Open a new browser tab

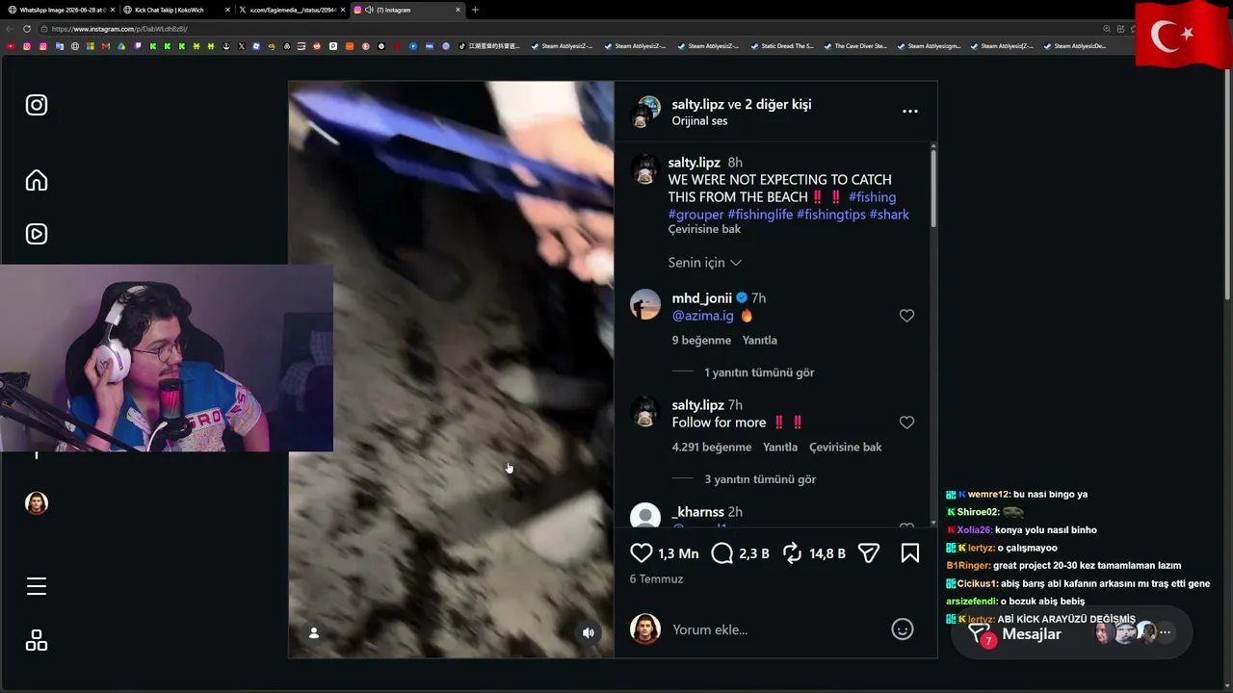pos(475,10)
